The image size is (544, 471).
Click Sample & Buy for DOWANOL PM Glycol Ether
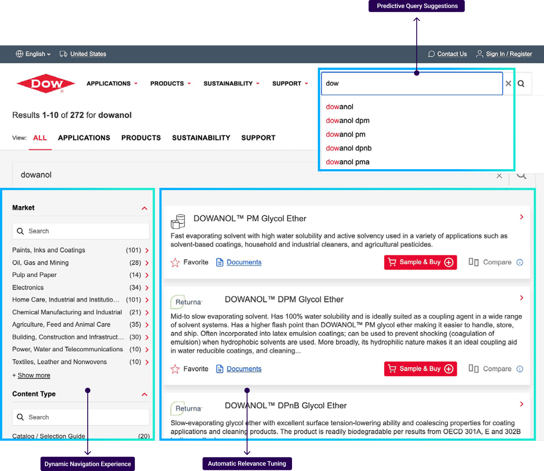420,262
